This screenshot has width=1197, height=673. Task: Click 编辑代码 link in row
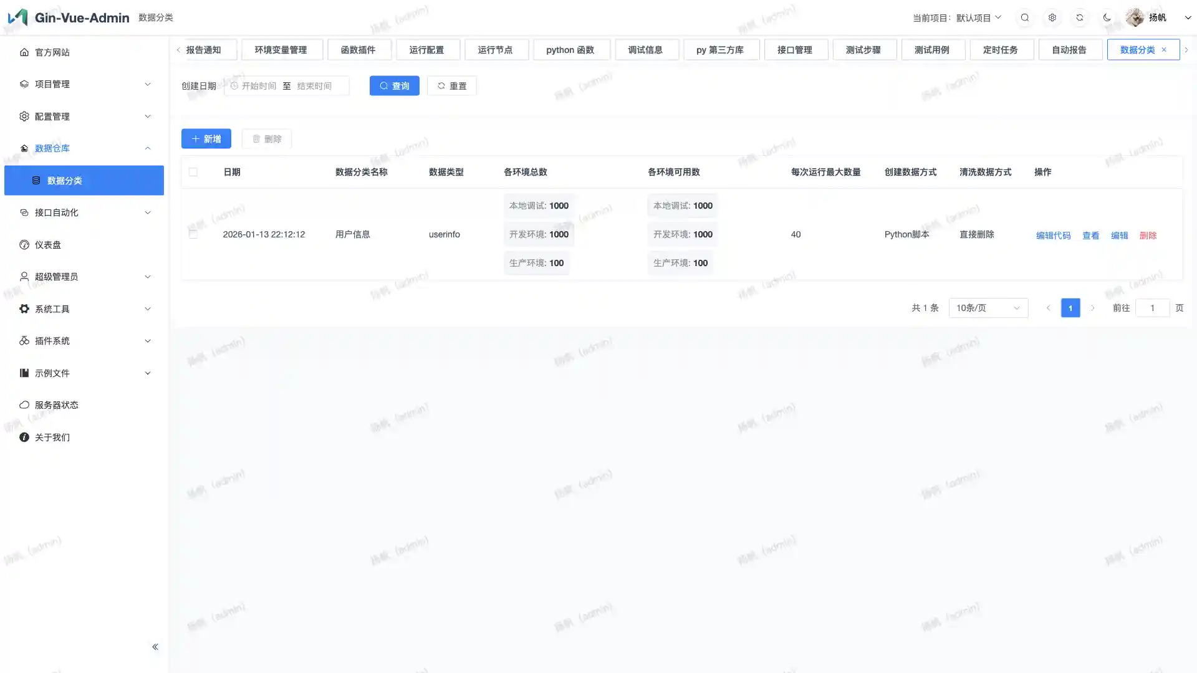[x=1053, y=236]
